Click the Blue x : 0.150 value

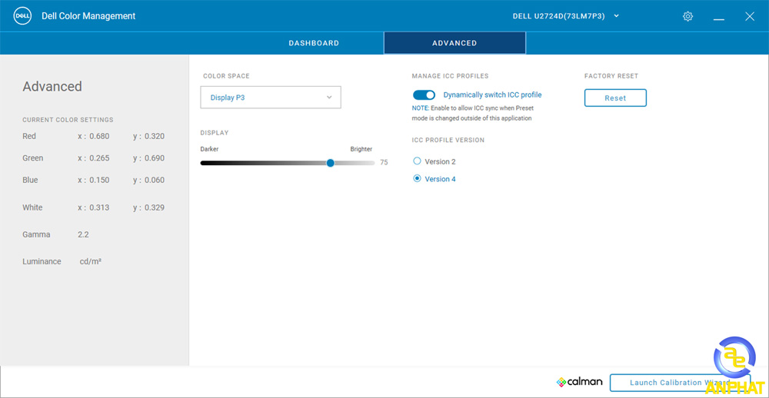(93, 180)
